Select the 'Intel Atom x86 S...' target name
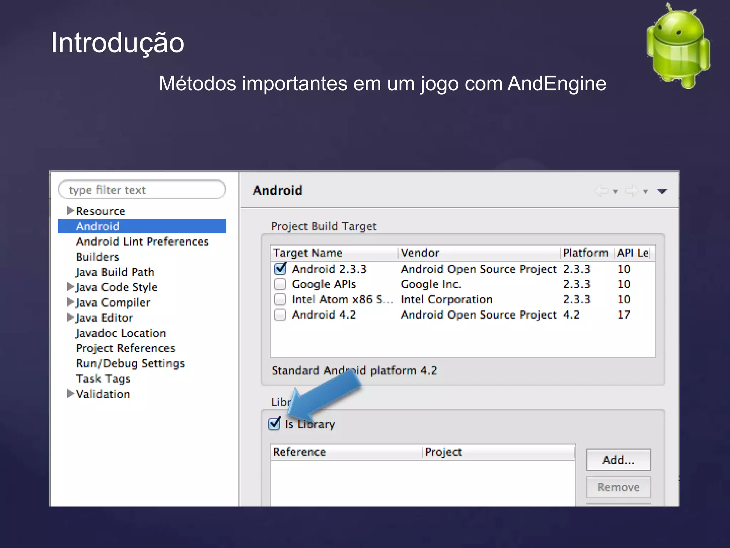 pos(343,300)
